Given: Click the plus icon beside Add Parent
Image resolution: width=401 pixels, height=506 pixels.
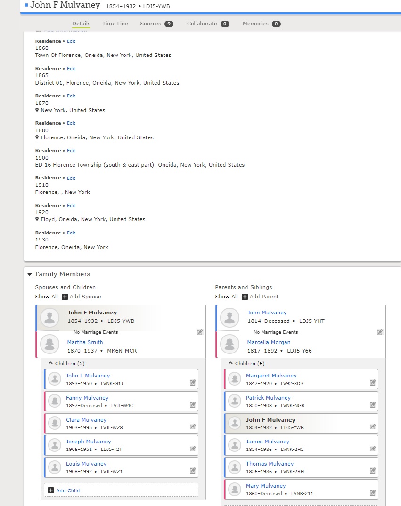Looking at the screenshot, I should tap(245, 297).
